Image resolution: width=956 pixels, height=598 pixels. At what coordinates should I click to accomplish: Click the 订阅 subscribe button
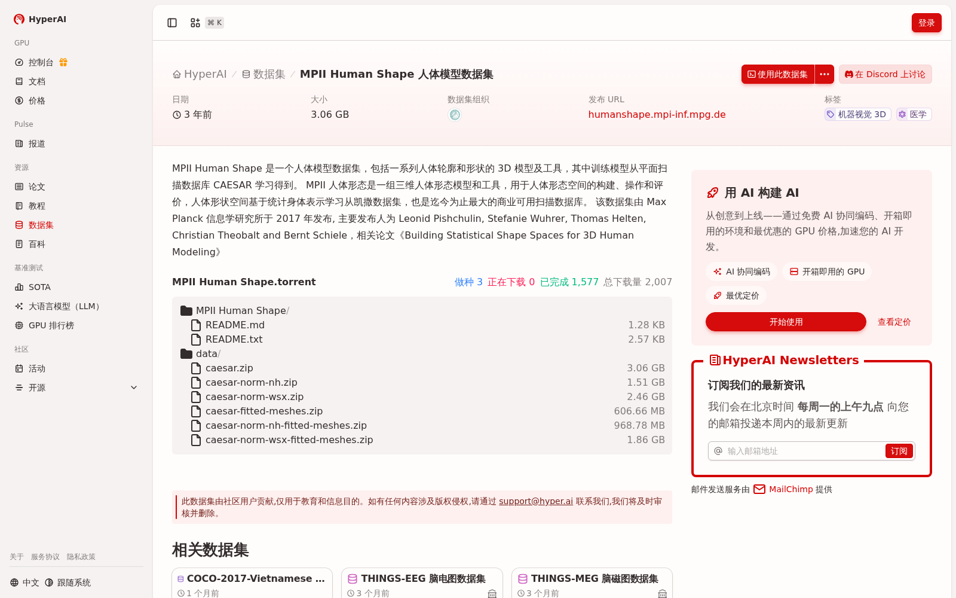(899, 451)
